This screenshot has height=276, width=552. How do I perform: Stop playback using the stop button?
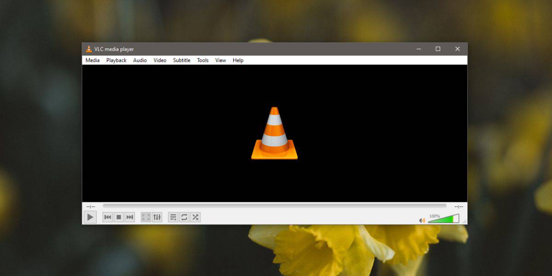tap(119, 217)
